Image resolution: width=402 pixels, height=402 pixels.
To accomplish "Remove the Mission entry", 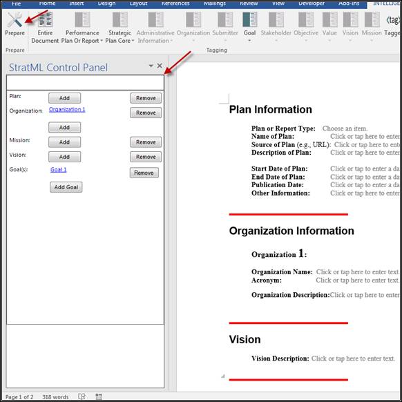I will pos(146,142).
